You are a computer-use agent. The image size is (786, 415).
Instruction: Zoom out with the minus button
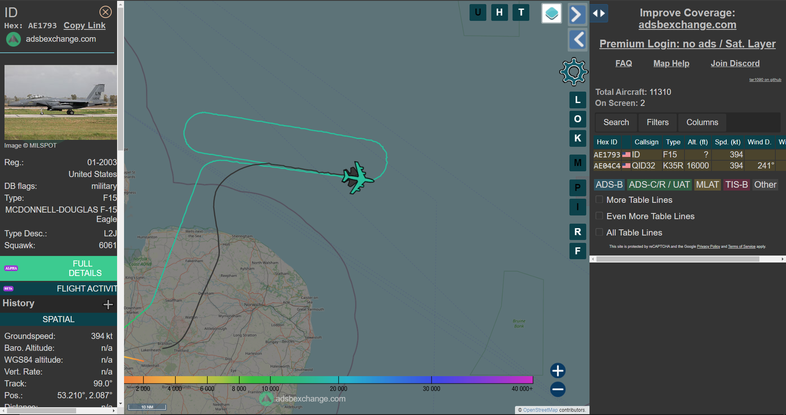(558, 389)
